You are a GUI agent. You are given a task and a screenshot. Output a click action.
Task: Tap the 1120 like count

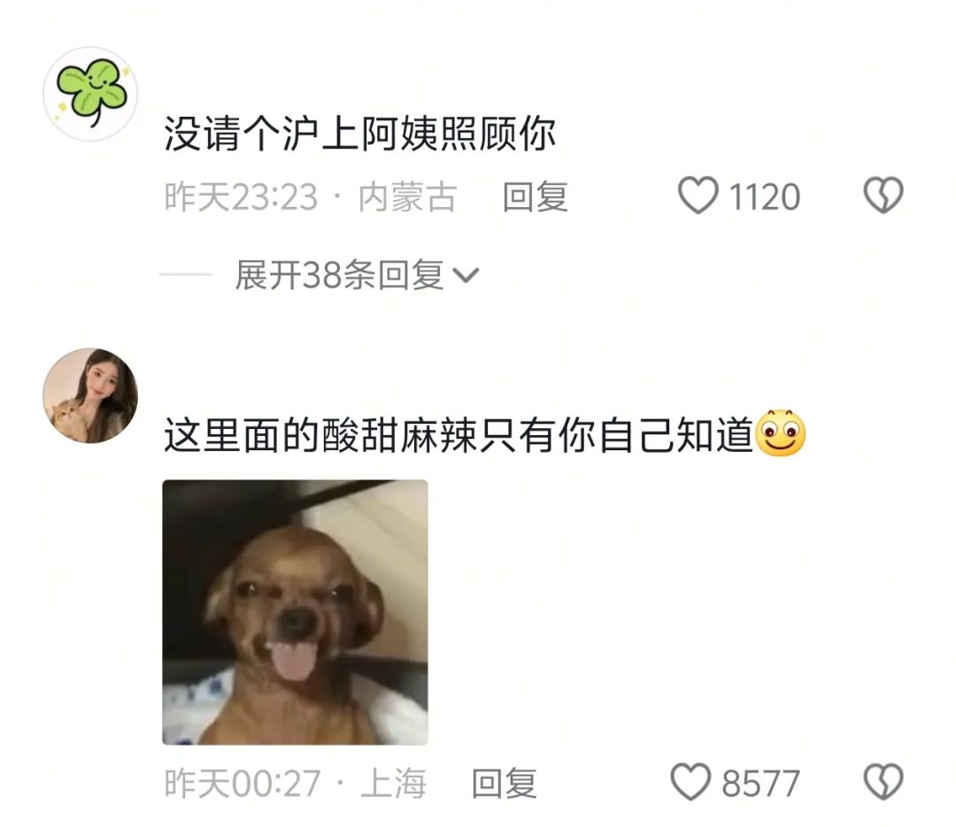click(x=765, y=197)
